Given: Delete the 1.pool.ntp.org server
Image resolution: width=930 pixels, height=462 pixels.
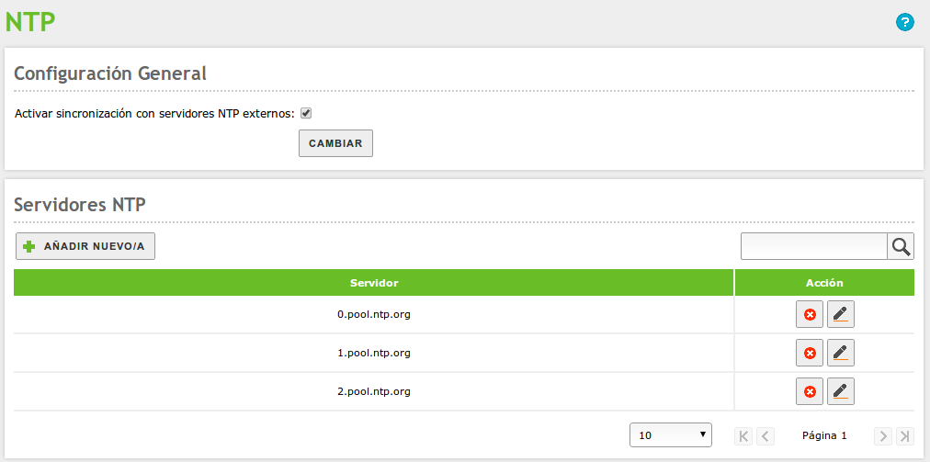Looking at the screenshot, I should pos(810,353).
